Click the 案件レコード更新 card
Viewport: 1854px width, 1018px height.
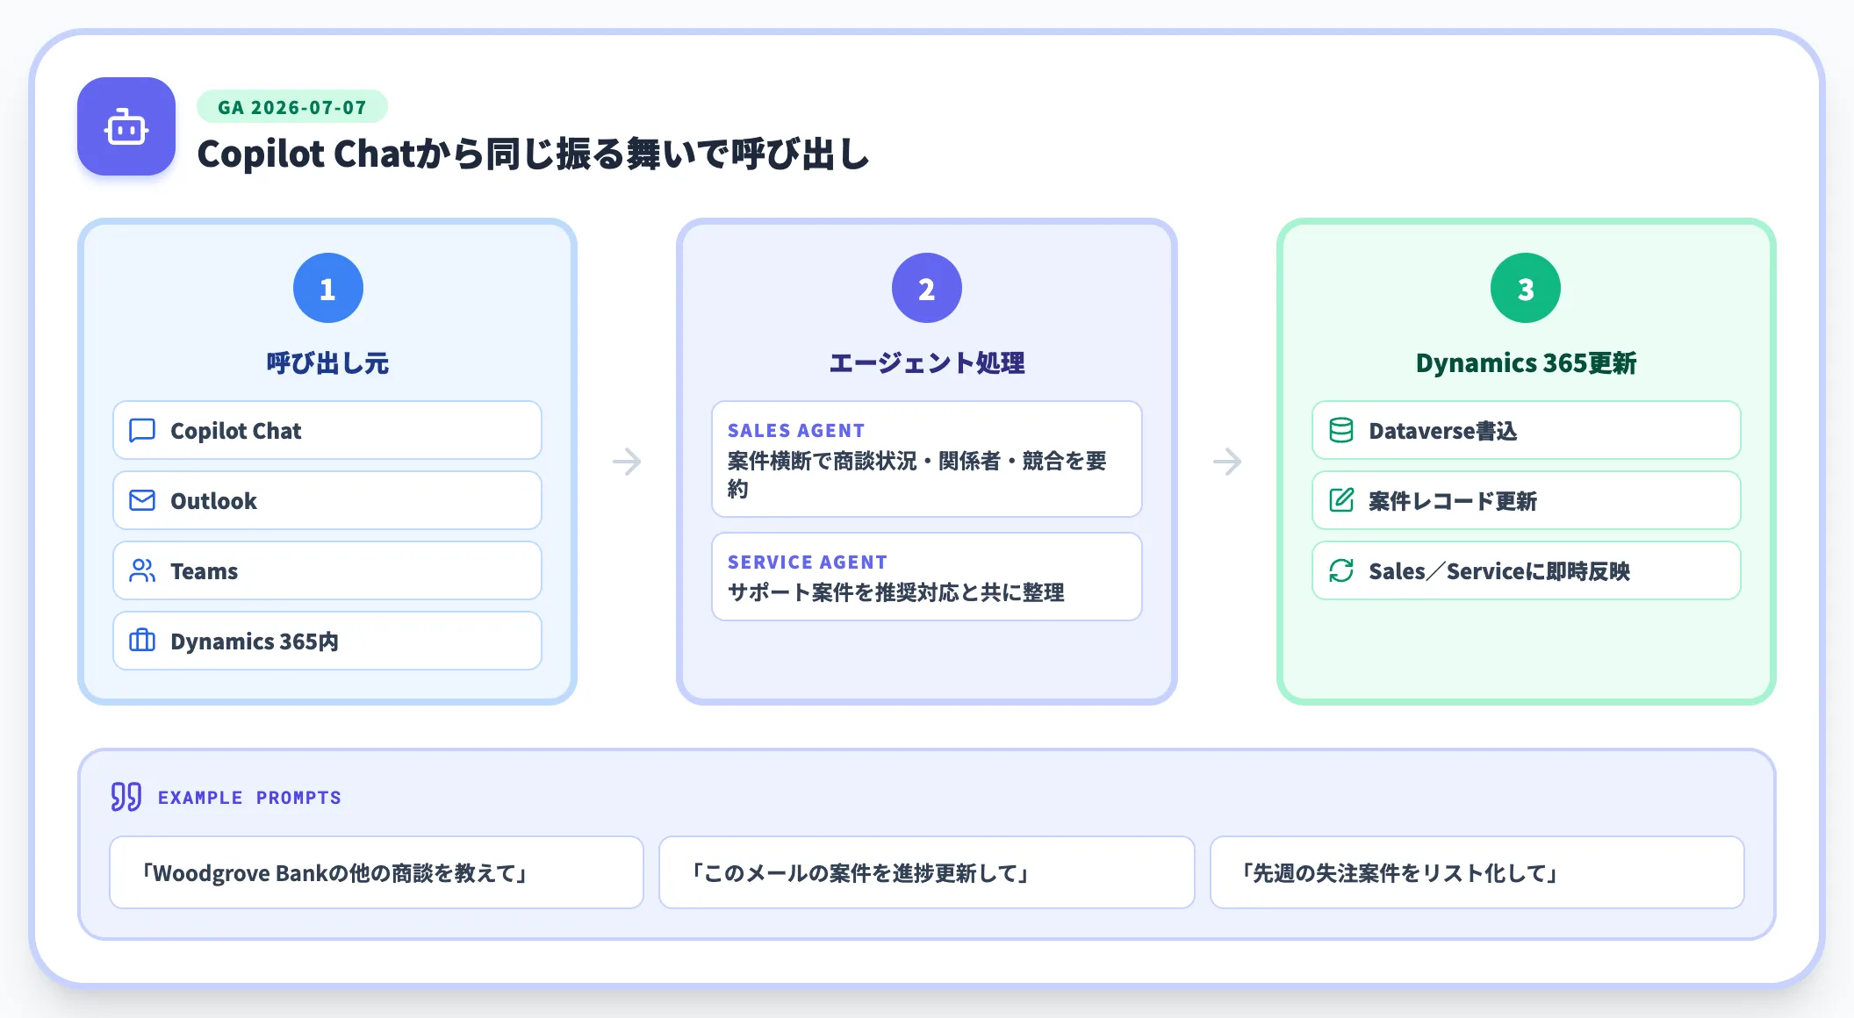click(x=1527, y=500)
